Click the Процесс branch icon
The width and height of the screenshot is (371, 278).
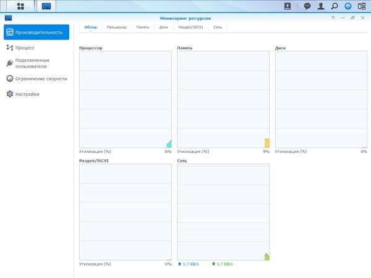10,48
